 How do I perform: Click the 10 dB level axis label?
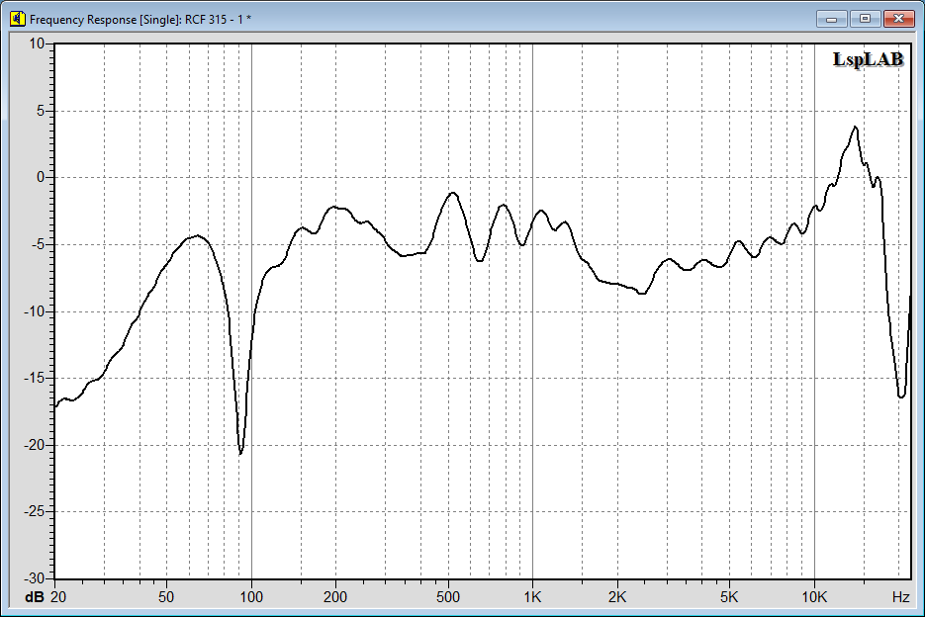coord(37,44)
